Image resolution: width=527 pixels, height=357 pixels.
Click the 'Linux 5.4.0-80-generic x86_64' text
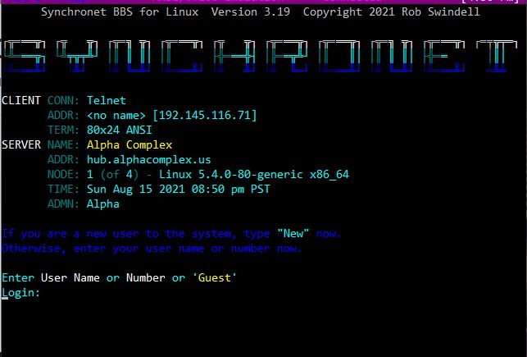tap(254, 174)
